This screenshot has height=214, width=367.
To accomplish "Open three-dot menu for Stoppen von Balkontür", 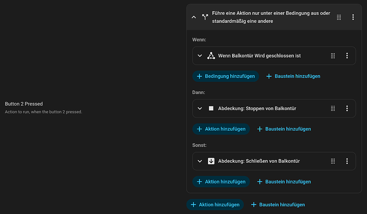I will tap(347, 108).
